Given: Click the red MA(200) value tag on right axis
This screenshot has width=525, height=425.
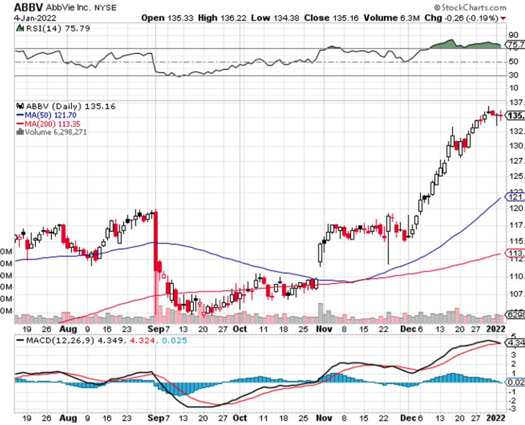Looking at the screenshot, I should click(x=514, y=253).
